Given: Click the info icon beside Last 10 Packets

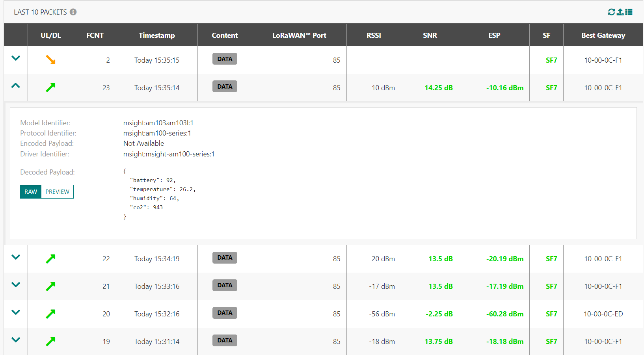Looking at the screenshot, I should (x=73, y=12).
